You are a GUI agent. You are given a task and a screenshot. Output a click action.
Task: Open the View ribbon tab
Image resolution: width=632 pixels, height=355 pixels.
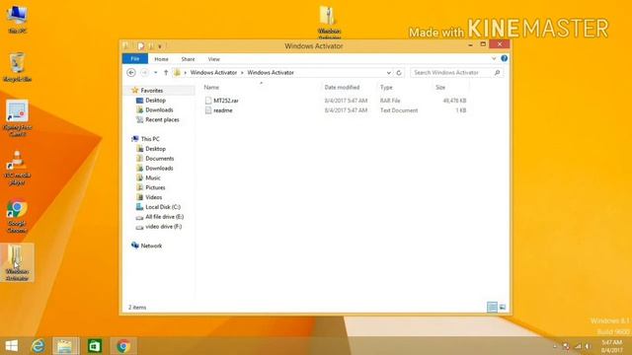click(x=213, y=59)
